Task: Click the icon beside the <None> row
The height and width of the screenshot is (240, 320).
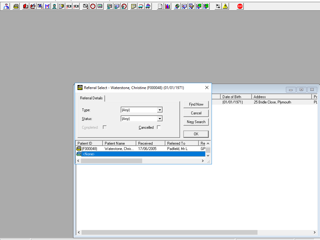Action: 79,154
